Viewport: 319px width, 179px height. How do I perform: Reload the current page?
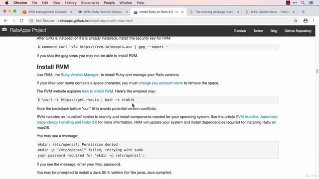pyautogui.click(x=21, y=21)
